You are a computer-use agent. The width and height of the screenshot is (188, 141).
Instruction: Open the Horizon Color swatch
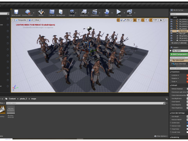coord(187,126)
